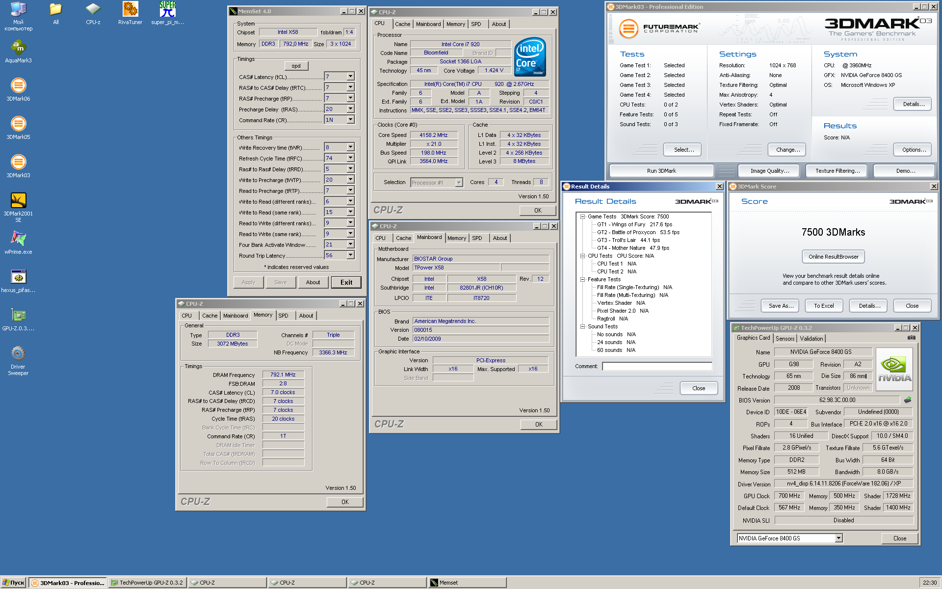Open the 3DMark06 desktop shortcut
Image resolution: width=942 pixels, height=589 pixels.
pos(18,90)
